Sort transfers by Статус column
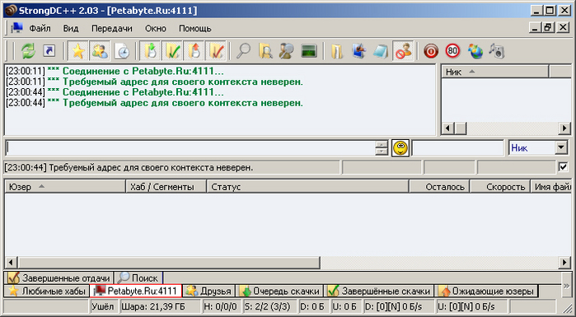The height and width of the screenshot is (317, 576). (308, 187)
